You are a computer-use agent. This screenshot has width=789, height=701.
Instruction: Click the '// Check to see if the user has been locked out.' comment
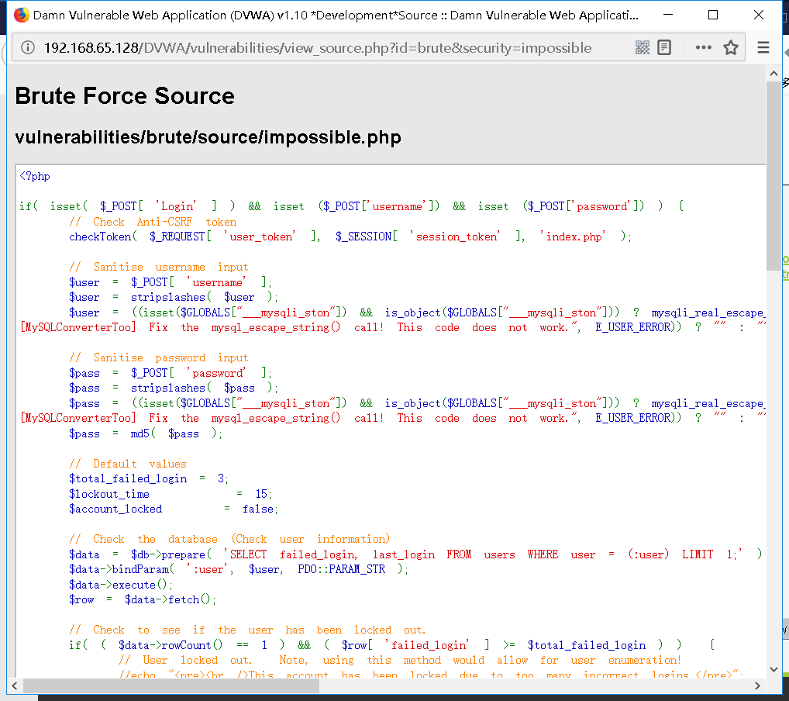pyautogui.click(x=247, y=630)
